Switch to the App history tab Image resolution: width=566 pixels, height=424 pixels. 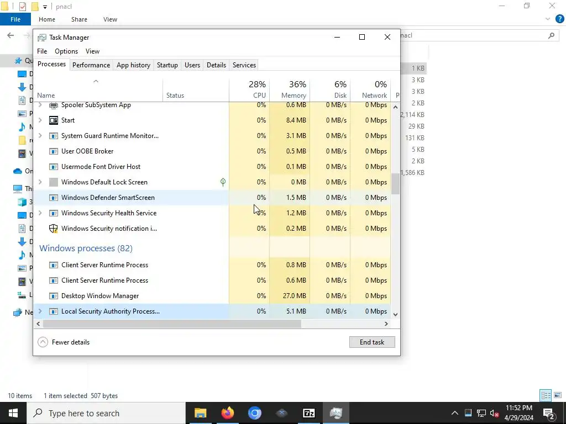133,65
